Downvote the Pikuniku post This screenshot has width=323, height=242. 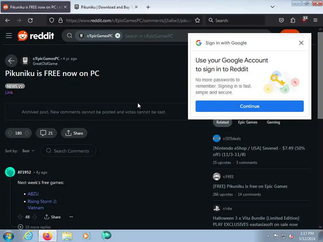tap(27, 133)
